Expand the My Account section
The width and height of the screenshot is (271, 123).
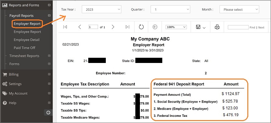coord(49,93)
